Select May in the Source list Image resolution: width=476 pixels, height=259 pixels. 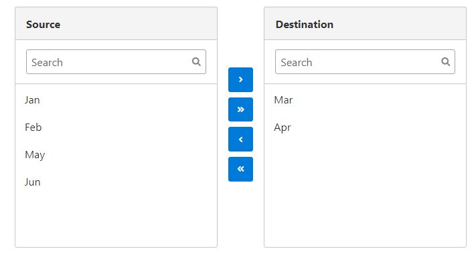[116, 155]
